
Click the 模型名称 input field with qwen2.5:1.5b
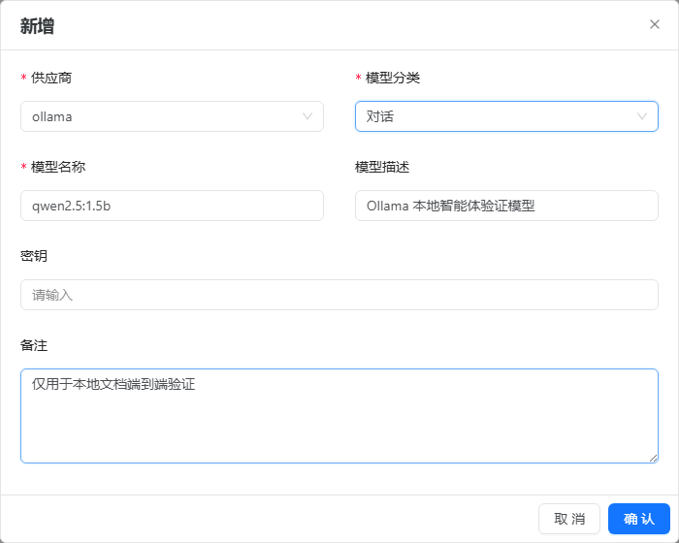[172, 206]
